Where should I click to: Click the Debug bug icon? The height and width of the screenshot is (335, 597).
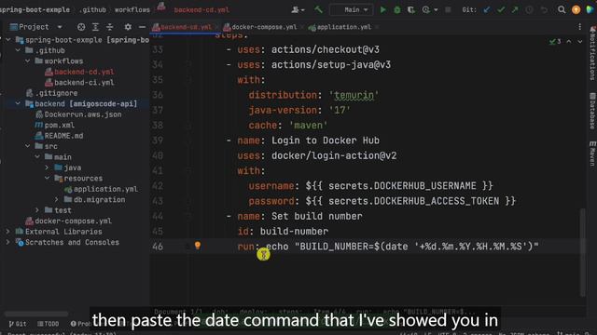(x=397, y=10)
